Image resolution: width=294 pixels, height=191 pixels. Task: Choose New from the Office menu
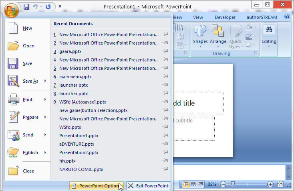(x=27, y=28)
